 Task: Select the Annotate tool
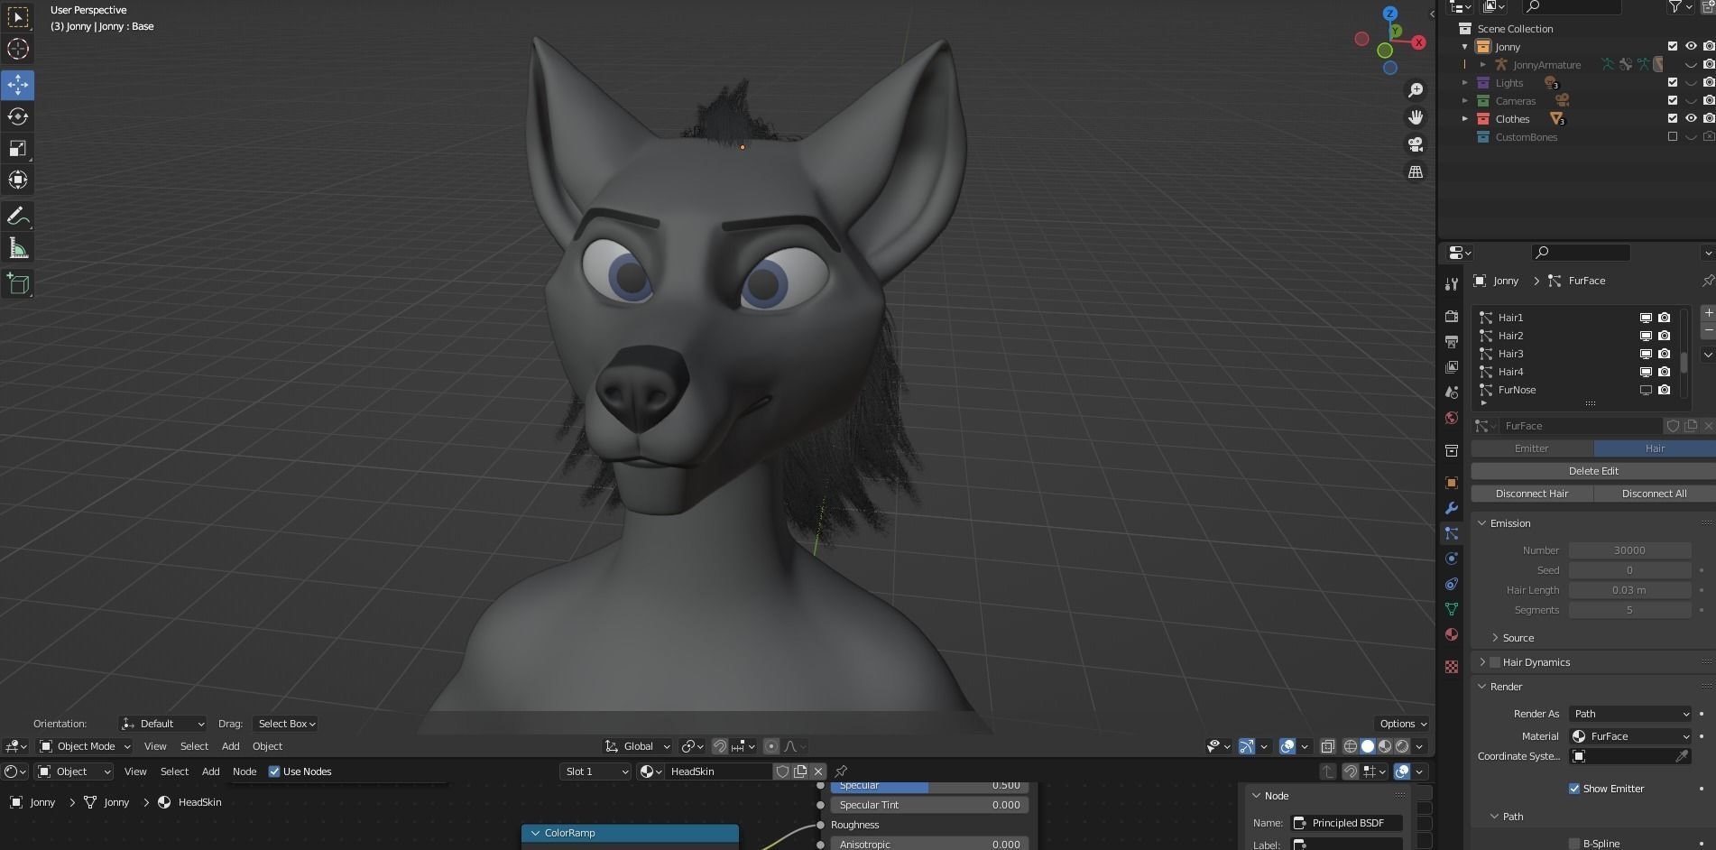tap(18, 217)
